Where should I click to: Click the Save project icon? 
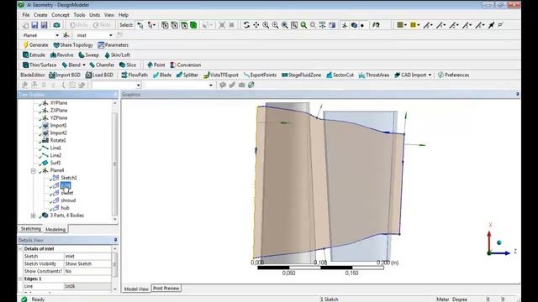(34, 25)
